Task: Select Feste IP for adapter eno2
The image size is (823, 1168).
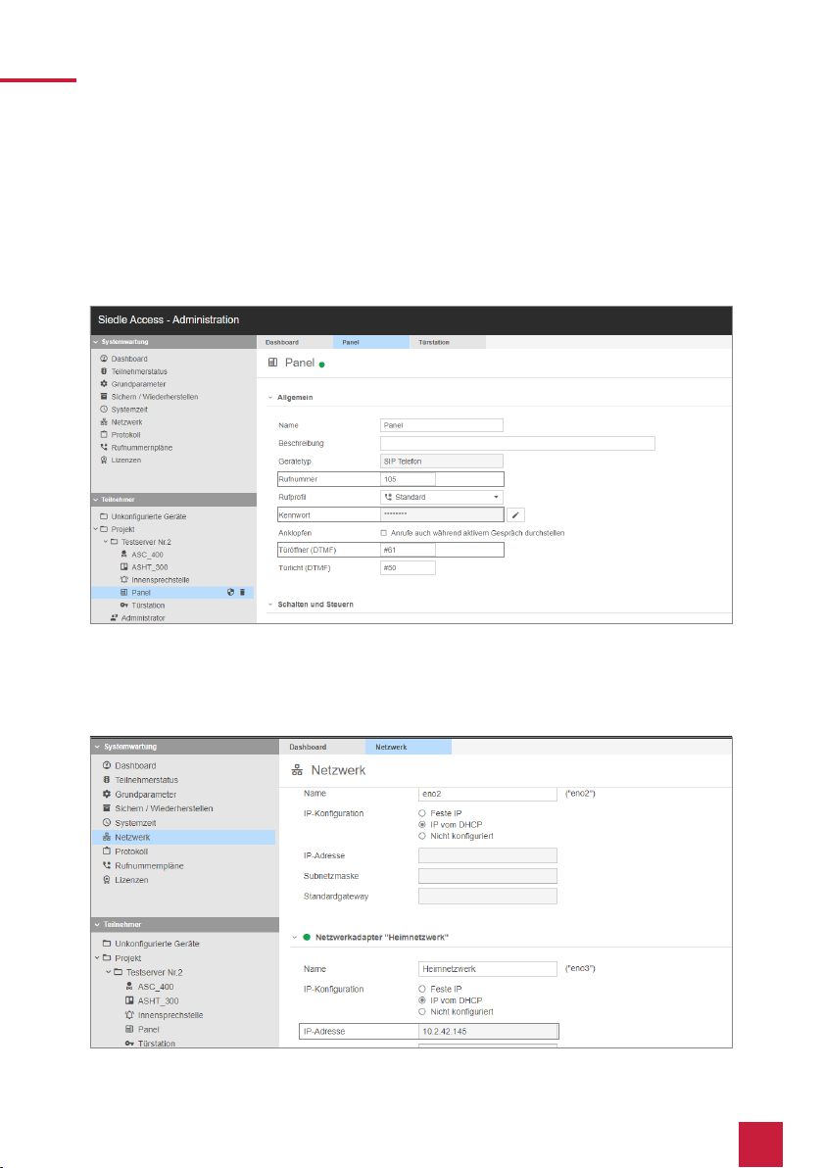Action: tap(422, 813)
